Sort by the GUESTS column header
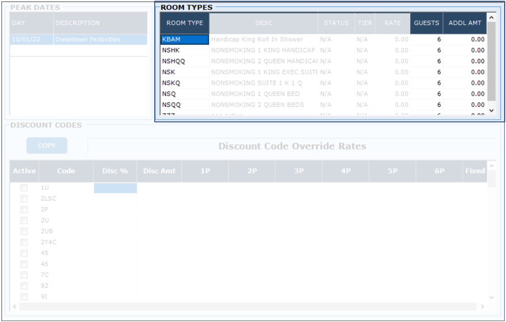This screenshot has width=506, height=322. point(426,23)
